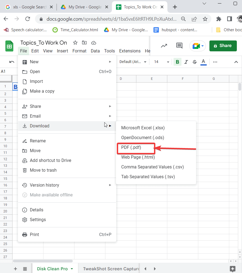Open the comment history icon
242x273 pixels.
click(179, 46)
